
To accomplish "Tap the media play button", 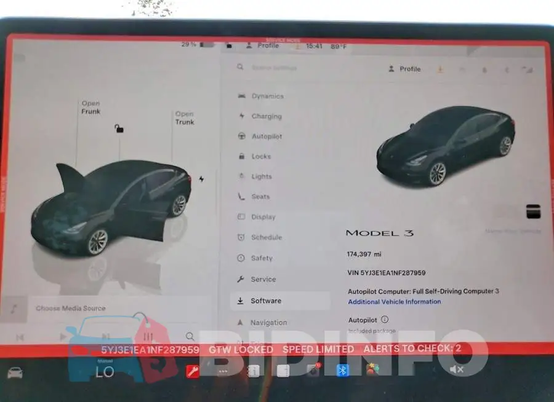I will click(x=63, y=337).
